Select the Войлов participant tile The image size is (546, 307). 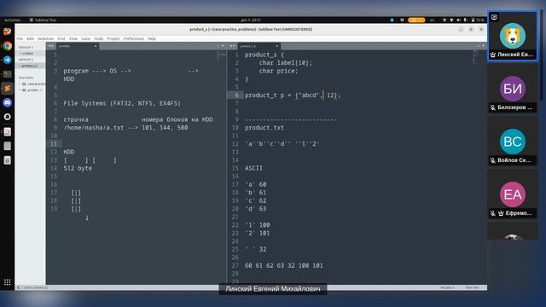tap(512, 142)
